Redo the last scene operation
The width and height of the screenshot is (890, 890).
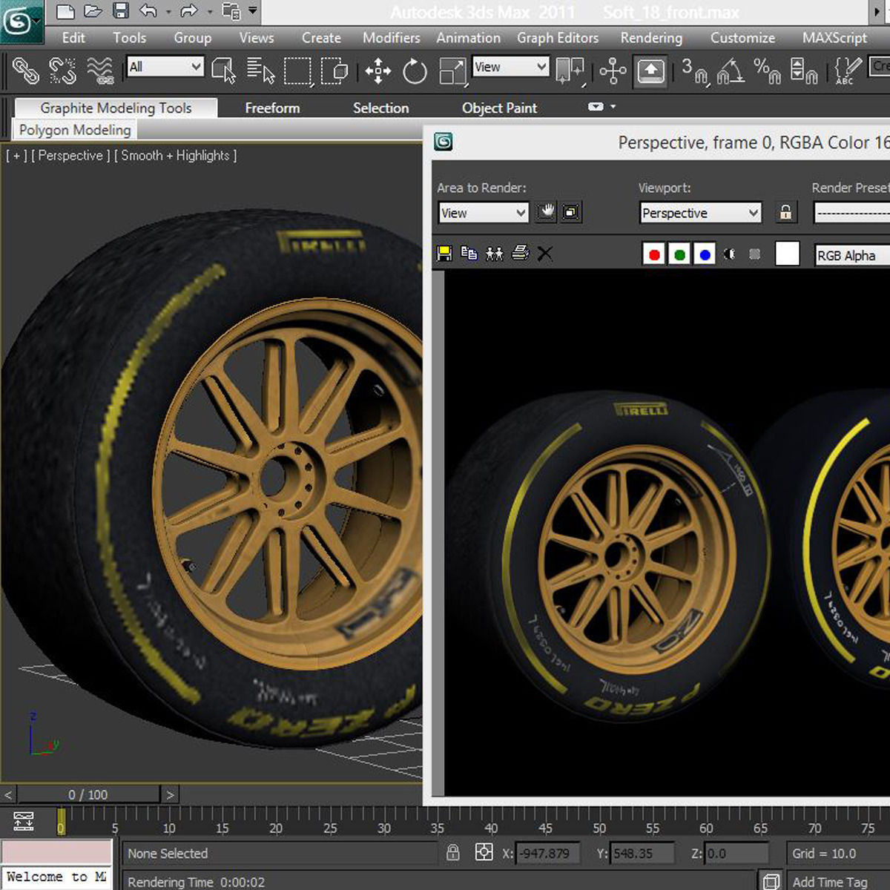(x=189, y=11)
